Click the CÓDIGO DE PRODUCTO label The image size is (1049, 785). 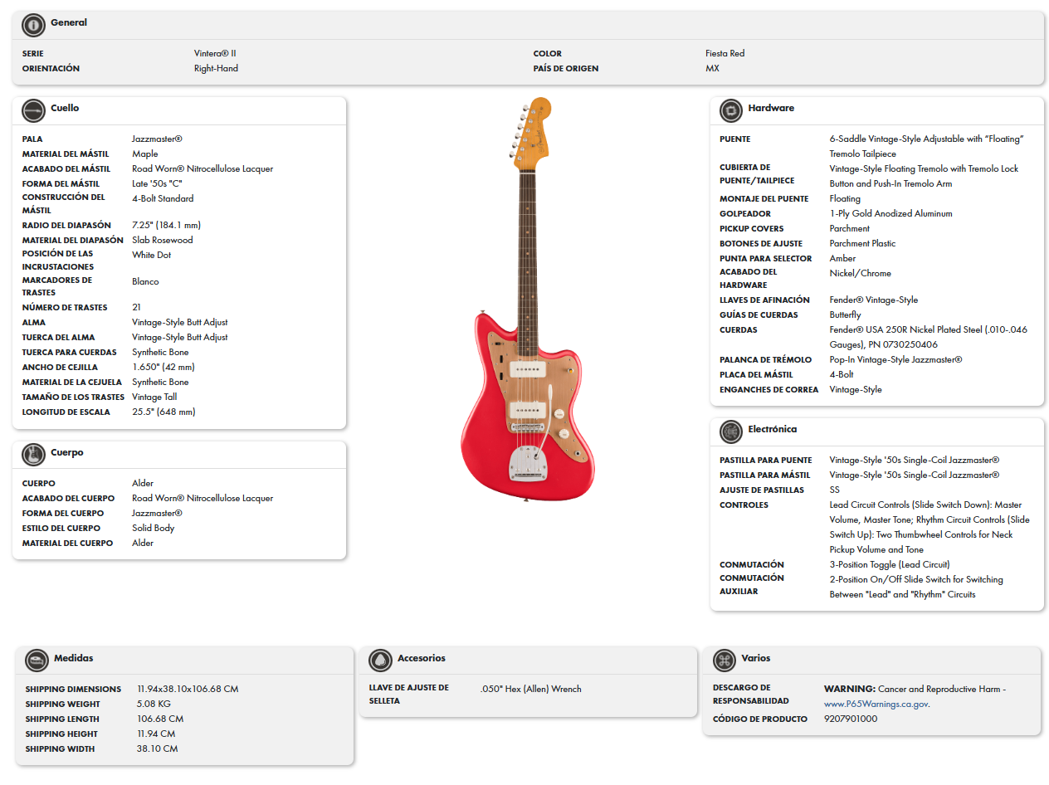[x=760, y=719]
